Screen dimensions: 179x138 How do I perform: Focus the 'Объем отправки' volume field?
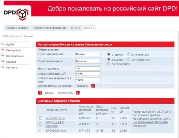point(88,74)
